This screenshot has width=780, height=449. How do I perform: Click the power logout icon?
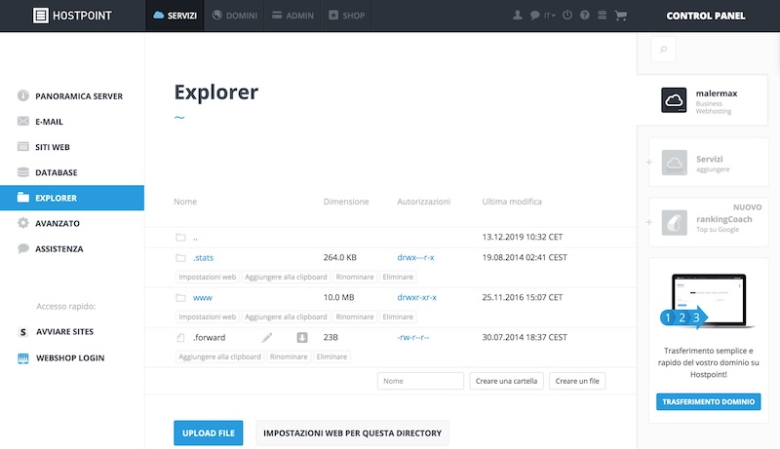tap(567, 15)
